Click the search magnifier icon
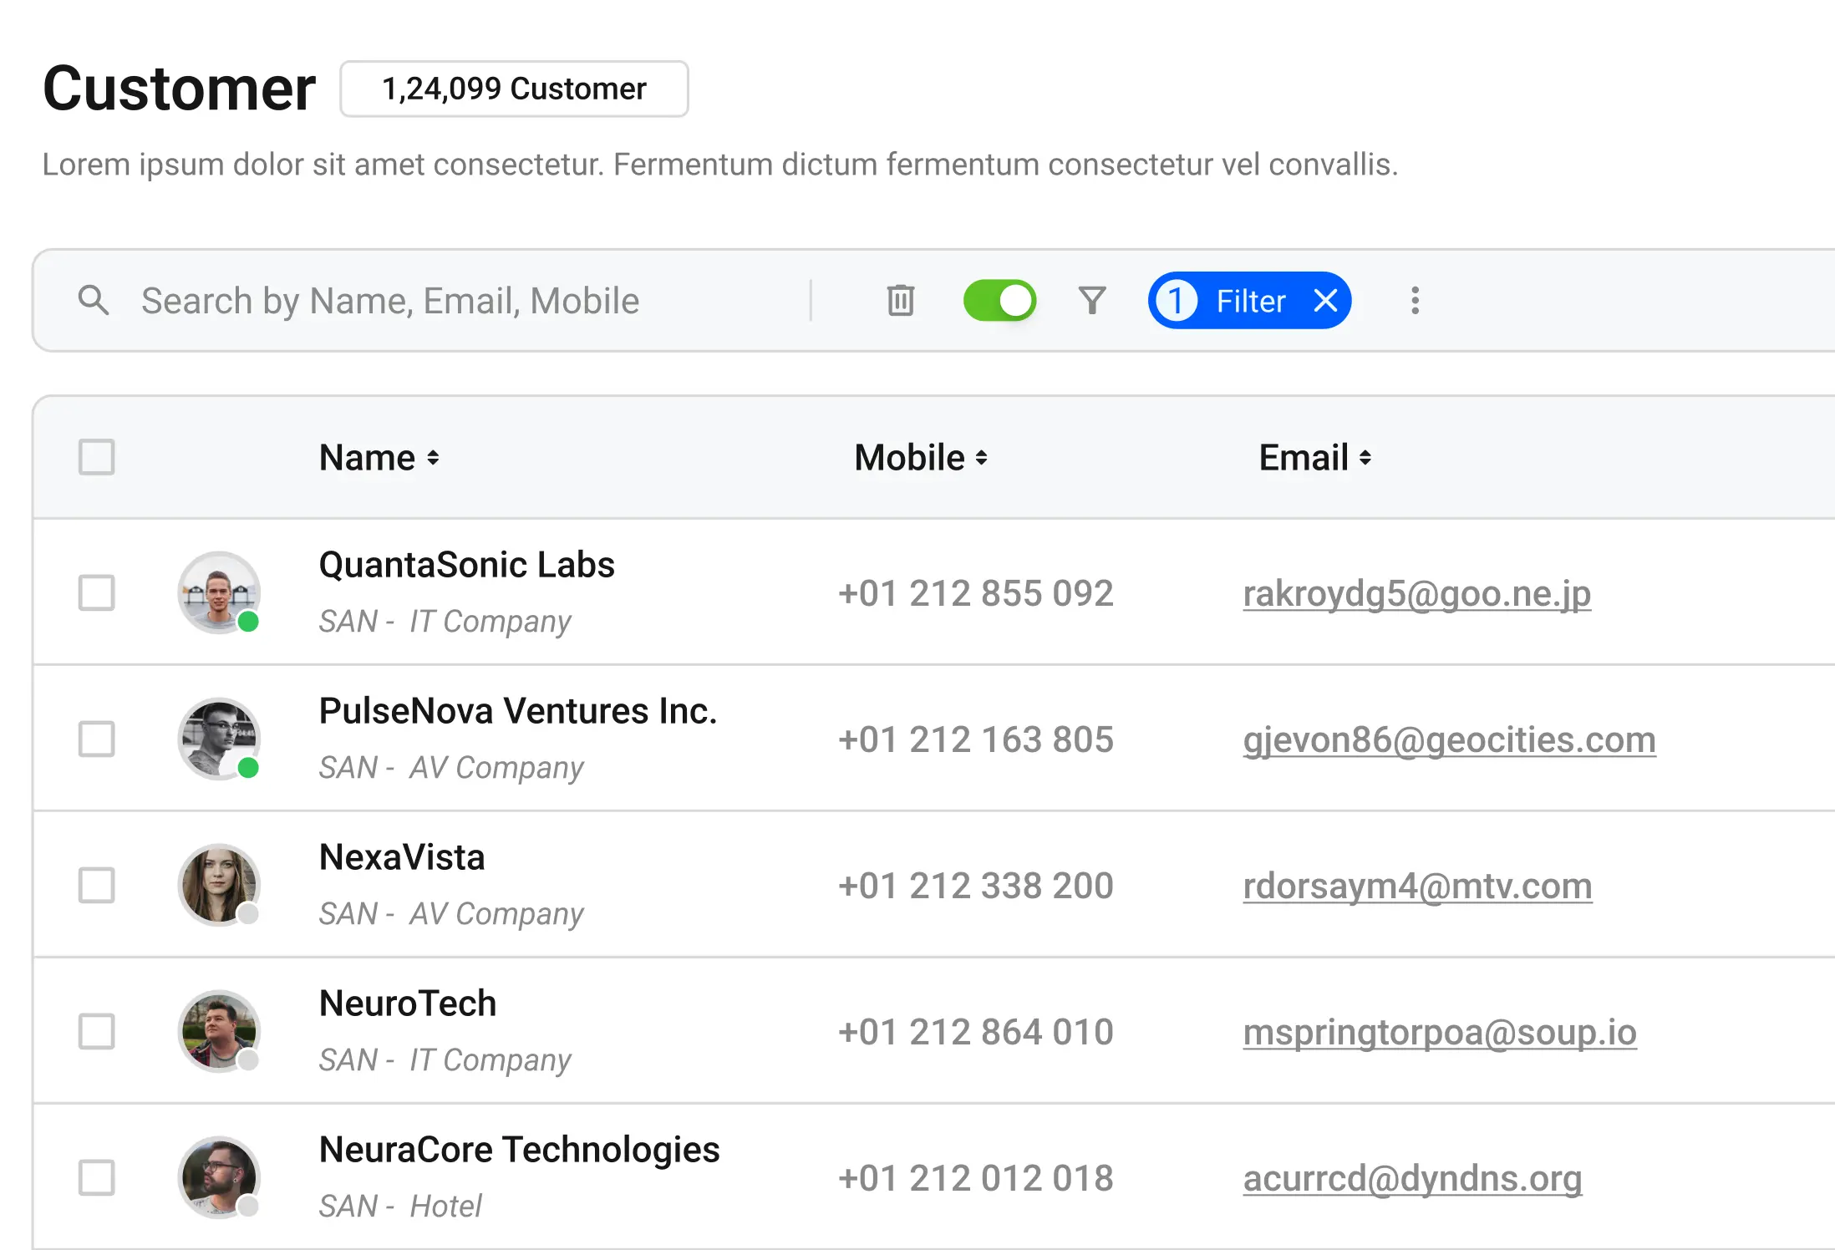The image size is (1835, 1250). 94,300
